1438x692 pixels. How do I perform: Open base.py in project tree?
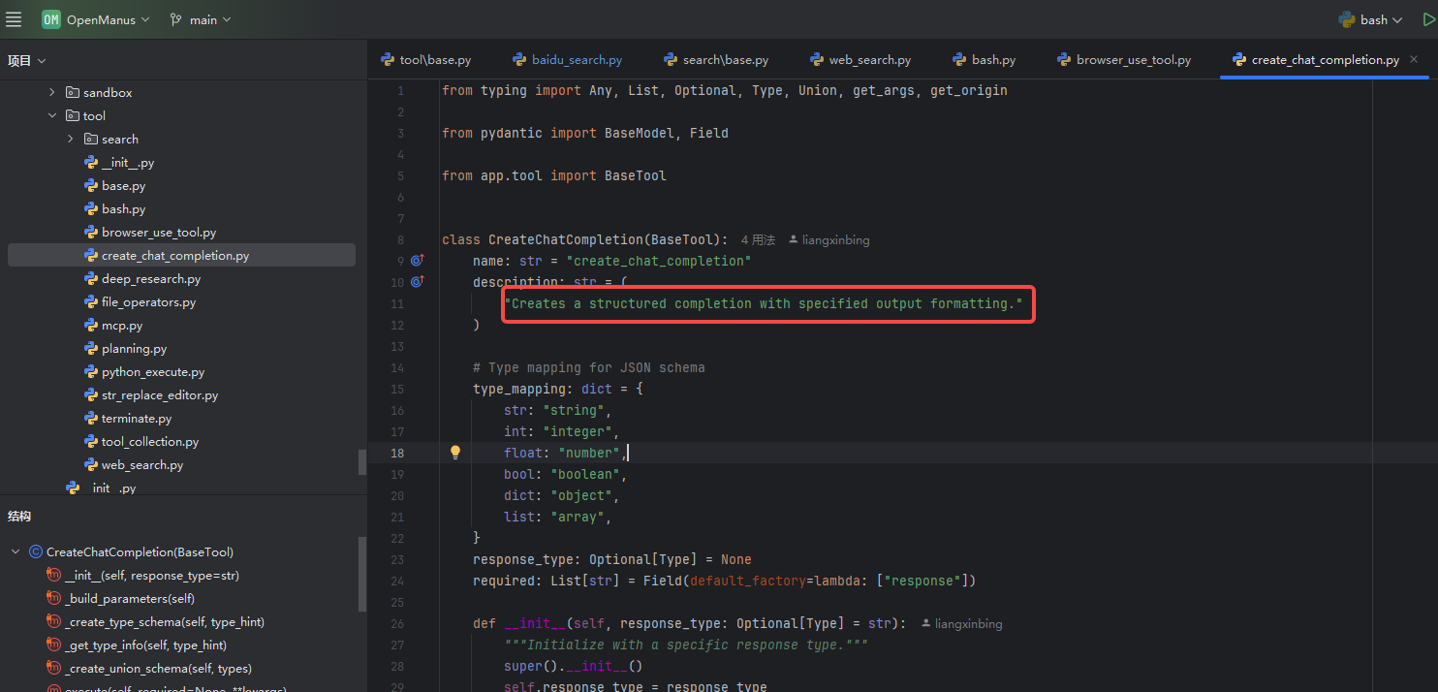(123, 186)
